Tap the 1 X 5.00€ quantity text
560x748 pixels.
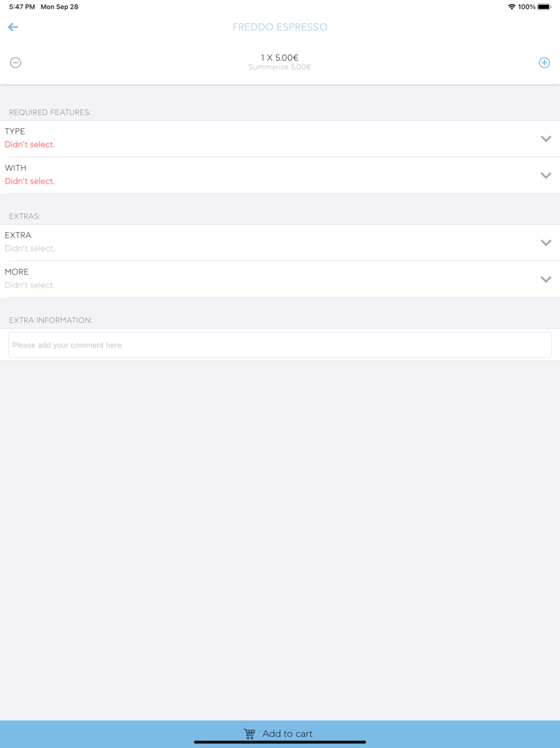pyautogui.click(x=279, y=58)
